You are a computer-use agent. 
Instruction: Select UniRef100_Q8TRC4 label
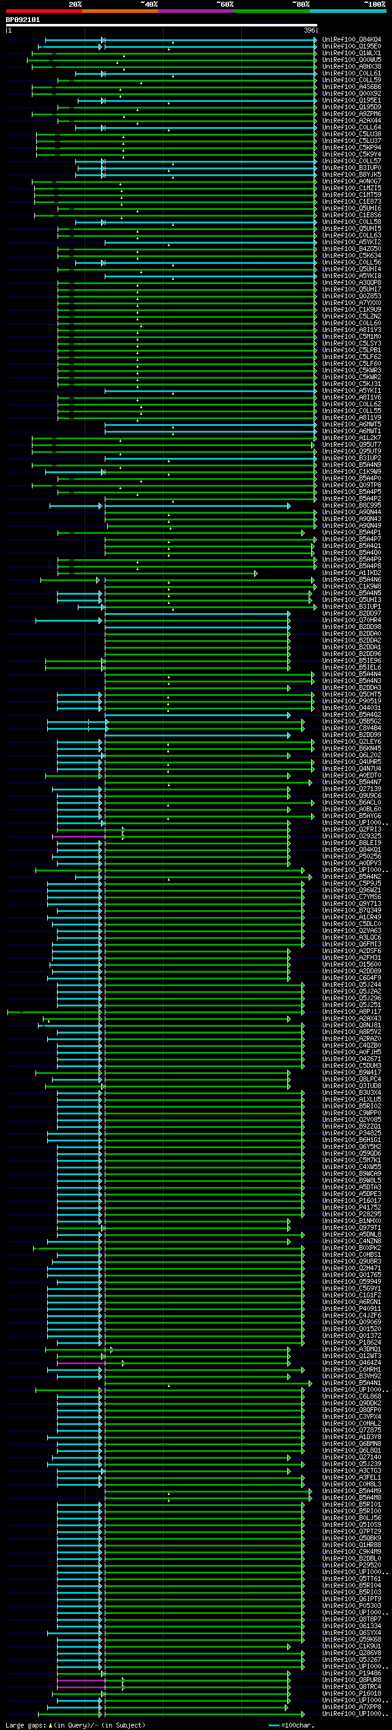[352, 1687]
